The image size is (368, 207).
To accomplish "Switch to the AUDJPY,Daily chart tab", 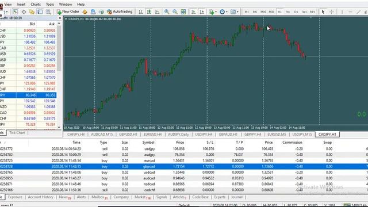I will 178,135.
